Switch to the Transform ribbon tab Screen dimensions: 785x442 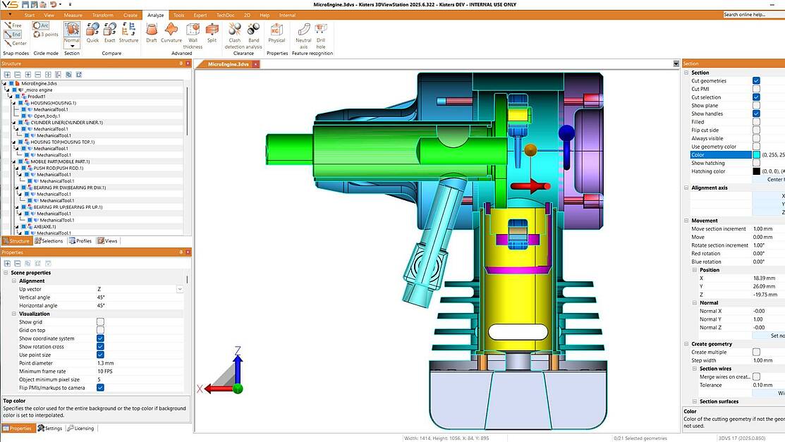pyautogui.click(x=102, y=15)
